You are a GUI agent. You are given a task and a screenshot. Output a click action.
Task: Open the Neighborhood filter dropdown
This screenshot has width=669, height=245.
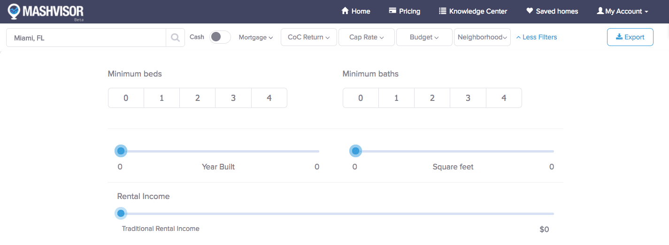482,37
